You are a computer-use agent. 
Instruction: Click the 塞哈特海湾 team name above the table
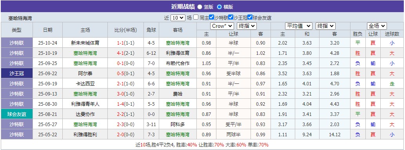[x=20, y=18]
